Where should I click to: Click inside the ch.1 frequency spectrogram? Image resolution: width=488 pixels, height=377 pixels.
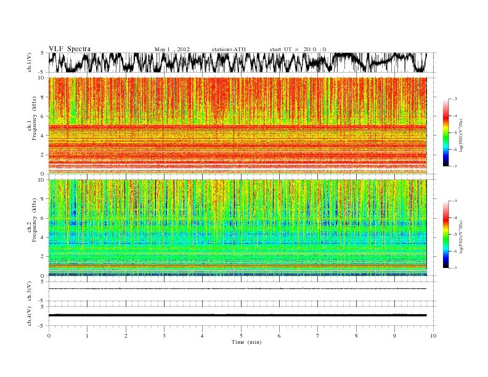click(x=238, y=126)
